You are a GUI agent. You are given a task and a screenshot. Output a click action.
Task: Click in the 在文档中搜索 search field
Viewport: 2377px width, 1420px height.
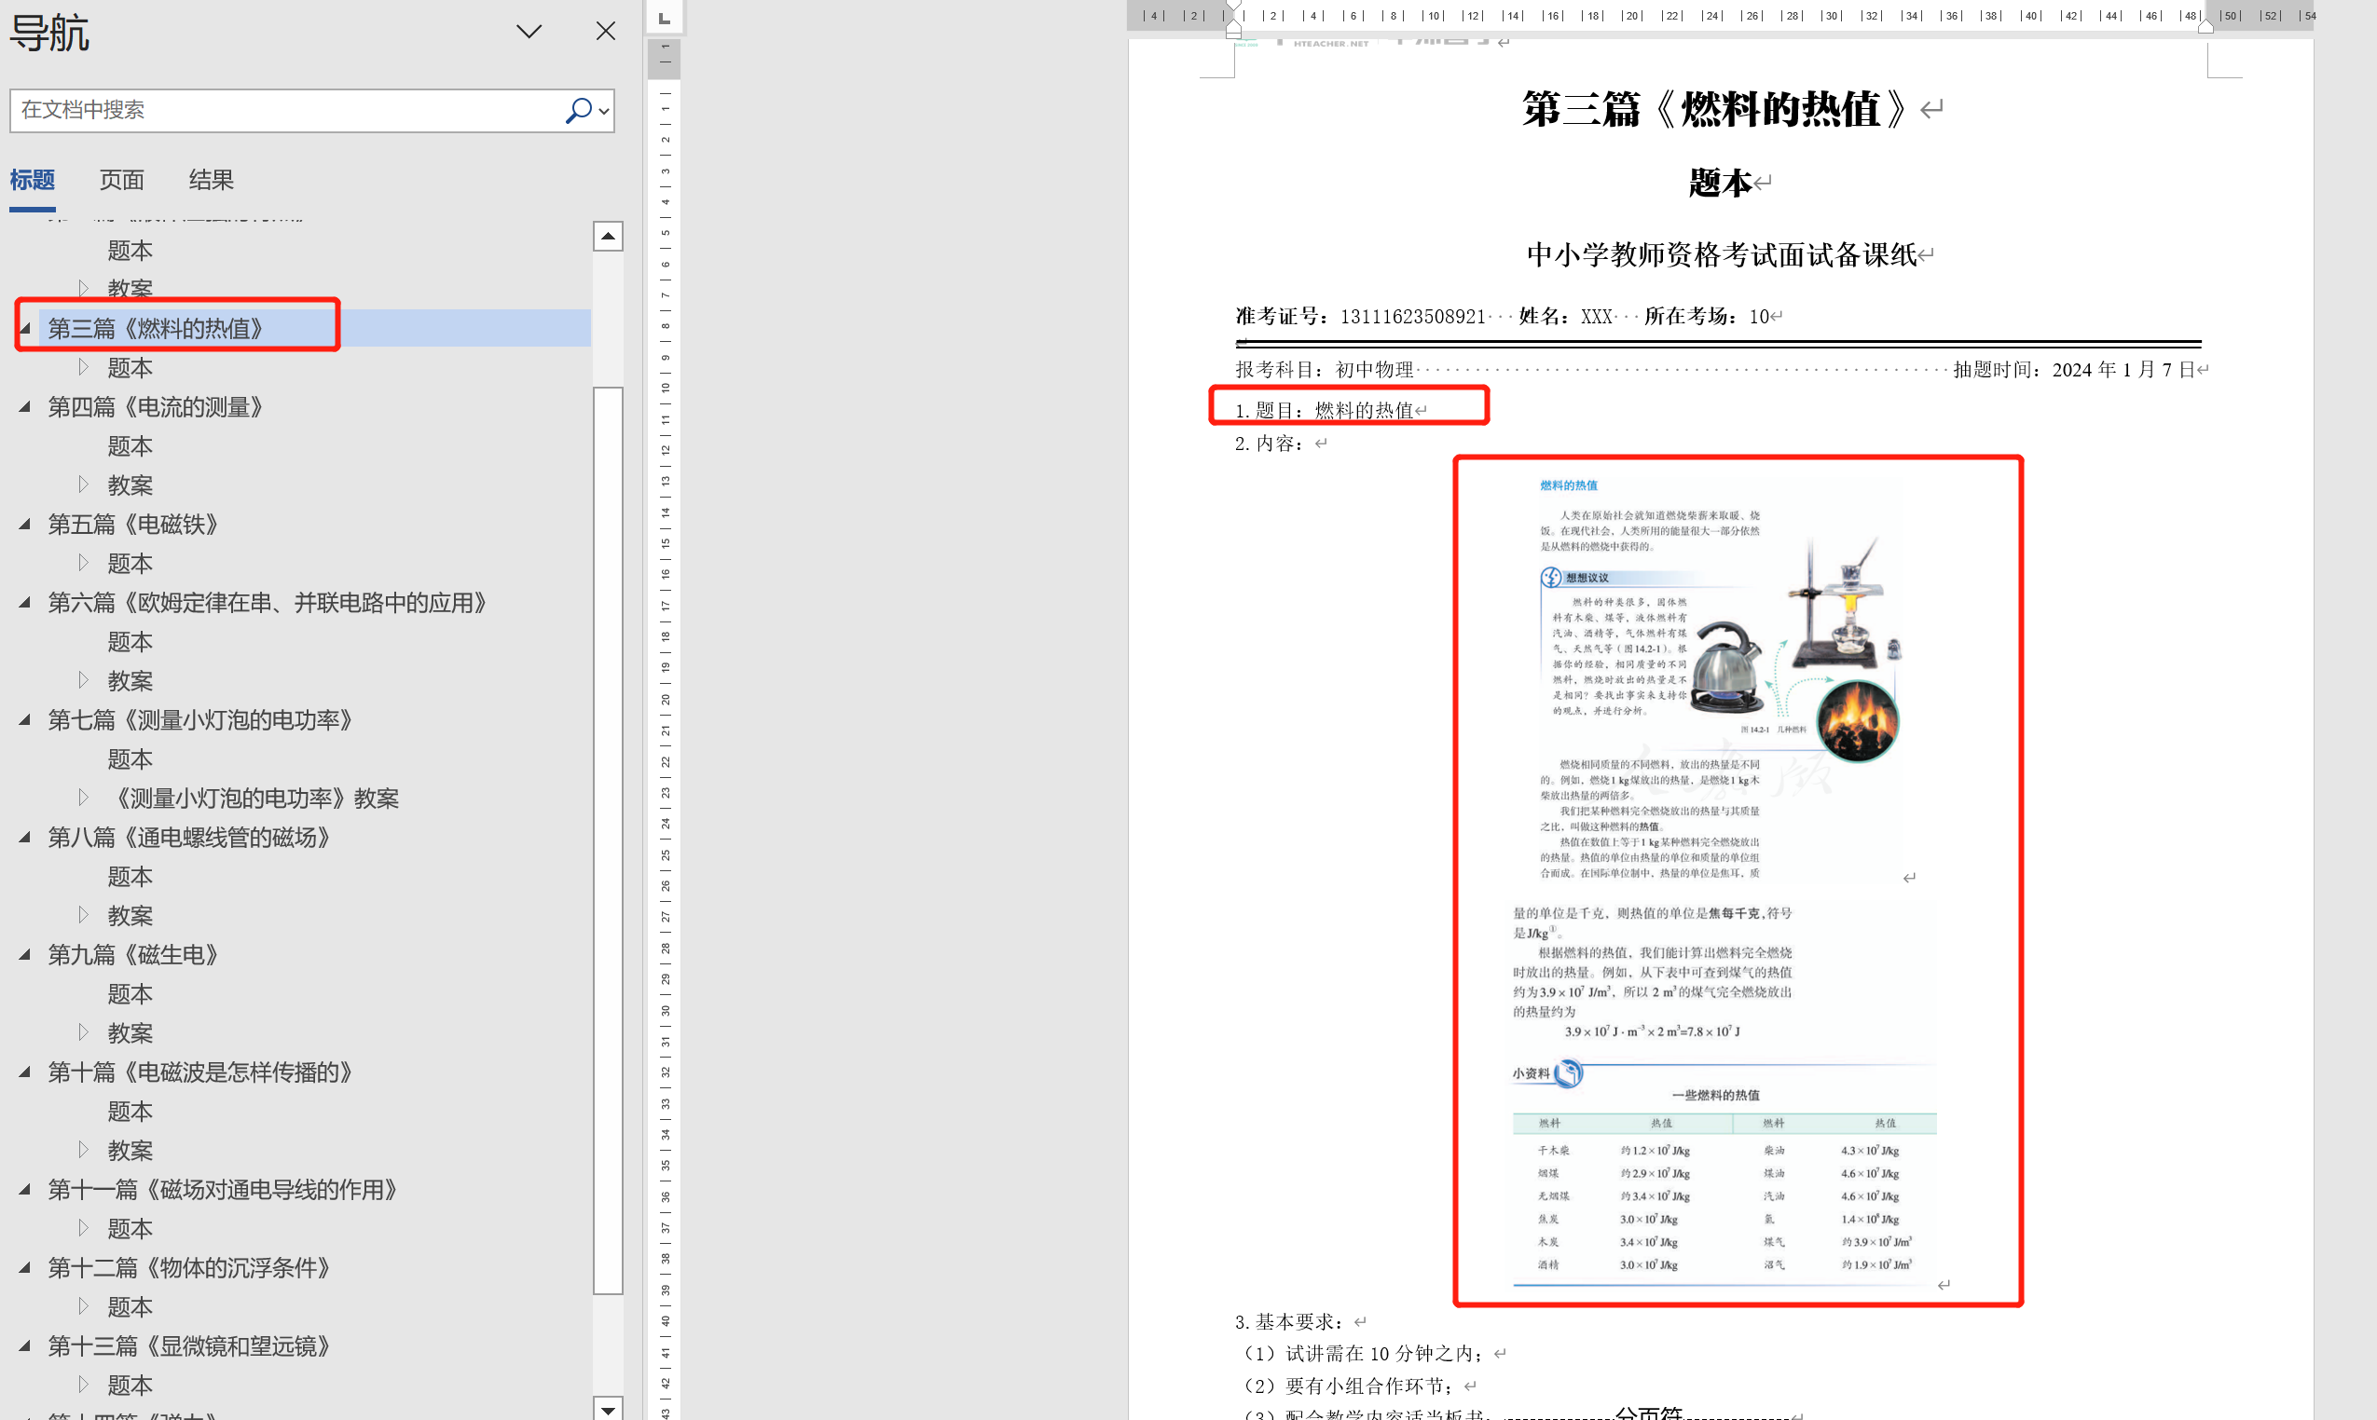coord(287,110)
